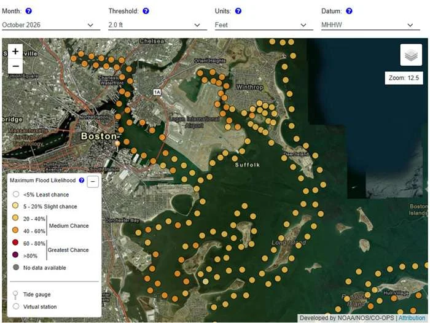The width and height of the screenshot is (430, 323).
Task: Zoom in on the map
Action: click(x=15, y=51)
